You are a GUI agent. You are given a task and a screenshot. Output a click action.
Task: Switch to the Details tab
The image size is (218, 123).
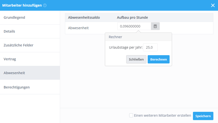tap(30, 31)
